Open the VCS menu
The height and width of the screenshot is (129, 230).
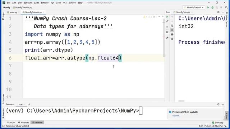65,3
